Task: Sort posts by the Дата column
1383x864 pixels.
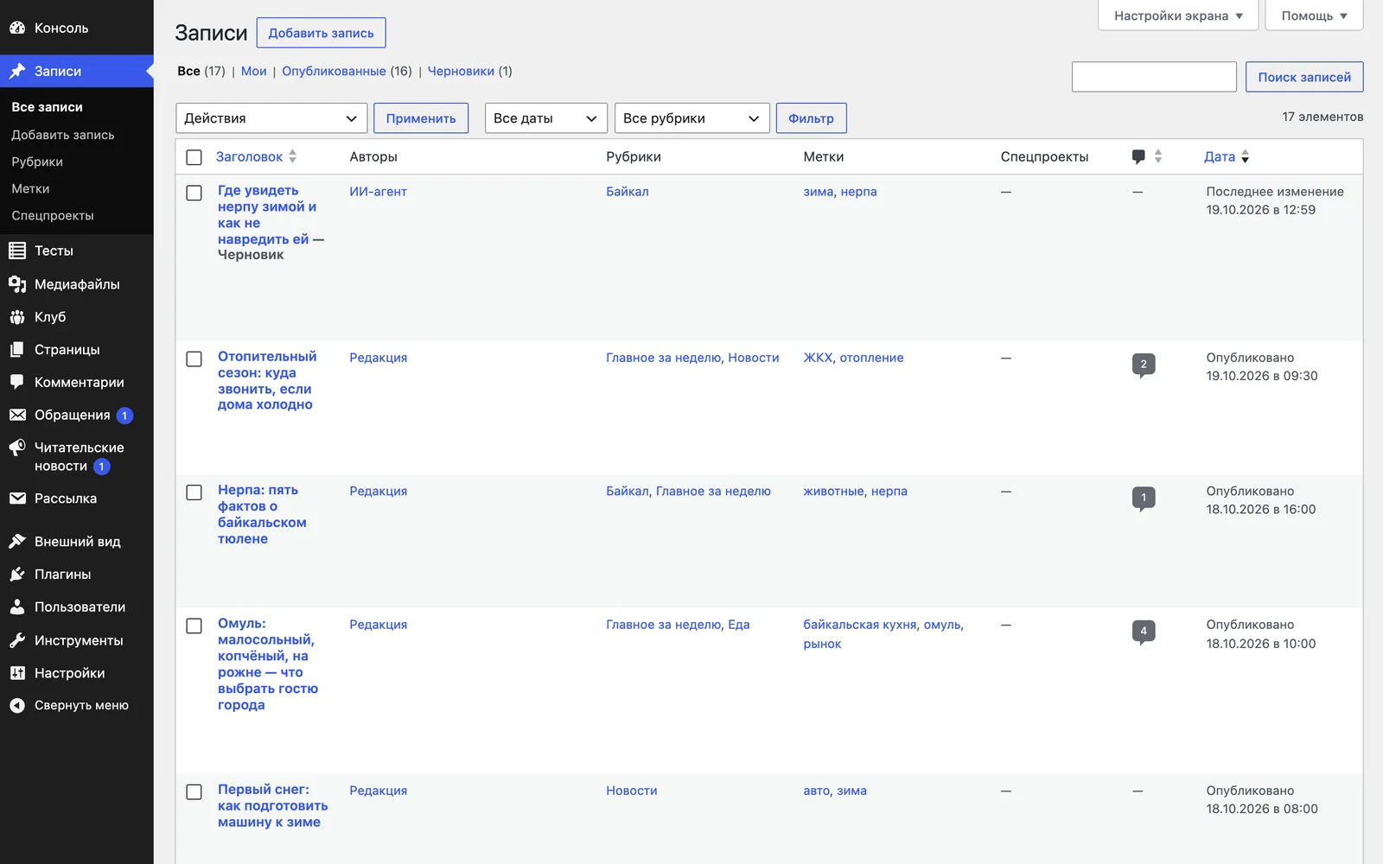Action: point(1227,156)
